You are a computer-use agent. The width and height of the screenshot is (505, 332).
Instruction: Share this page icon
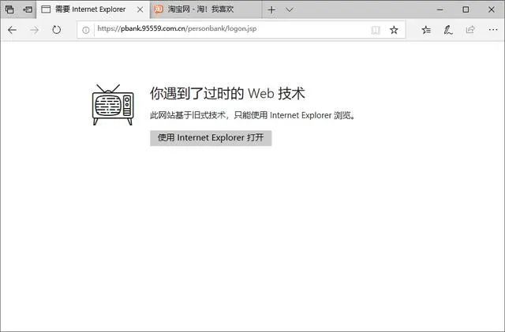470,30
